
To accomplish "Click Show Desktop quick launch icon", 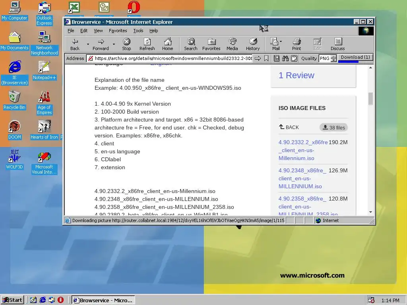I will click(x=33, y=300).
